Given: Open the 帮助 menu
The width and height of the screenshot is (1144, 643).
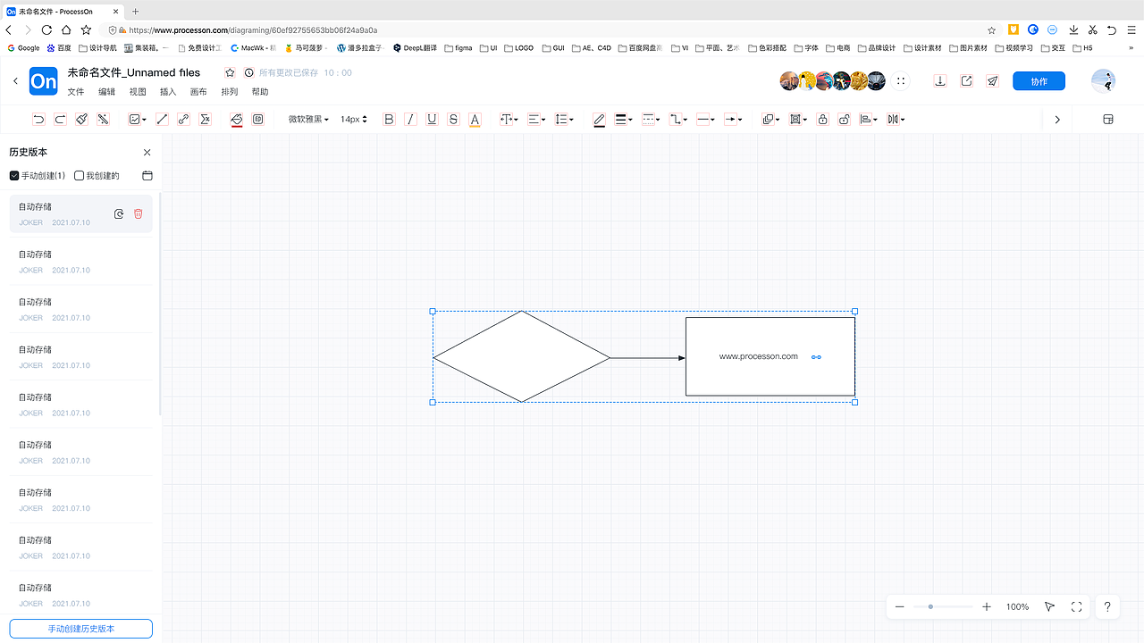Looking at the screenshot, I should coord(260,92).
